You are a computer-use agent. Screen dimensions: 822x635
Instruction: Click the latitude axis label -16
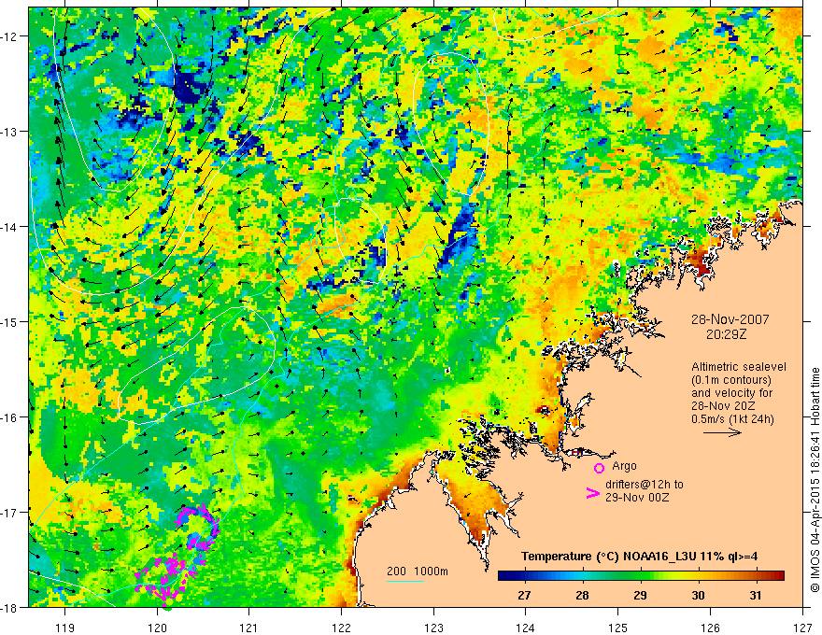pos(10,417)
